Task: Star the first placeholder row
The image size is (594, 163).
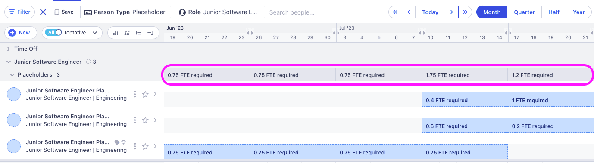Action: [145, 94]
